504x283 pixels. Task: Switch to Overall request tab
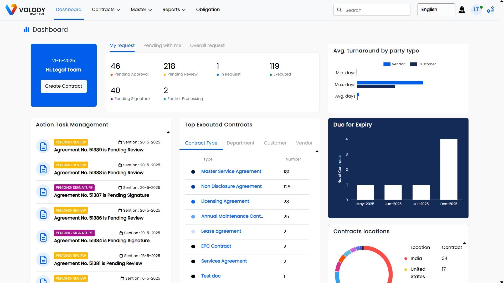click(x=207, y=45)
